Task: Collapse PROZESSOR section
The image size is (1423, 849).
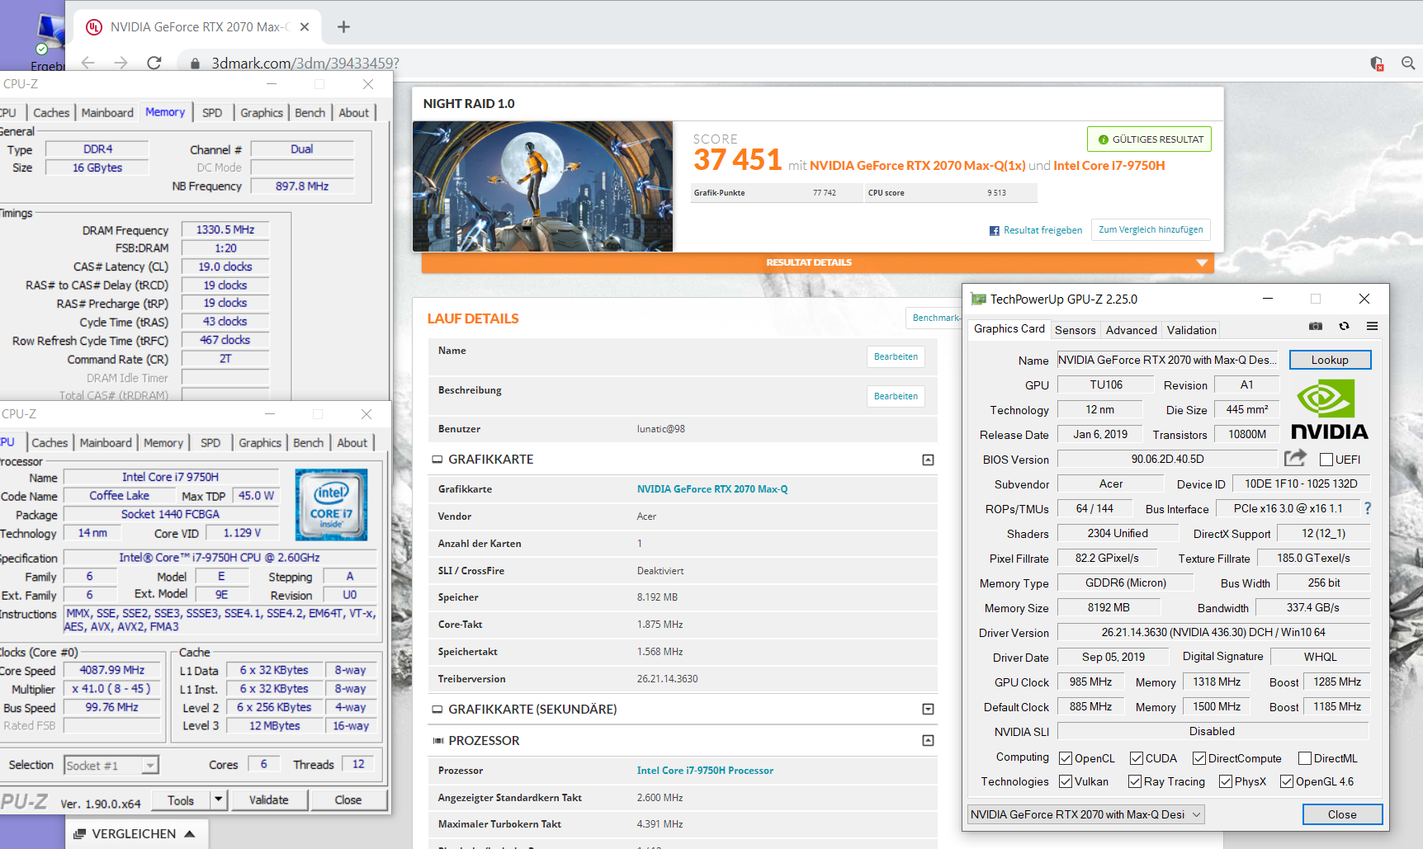Action: point(928,741)
